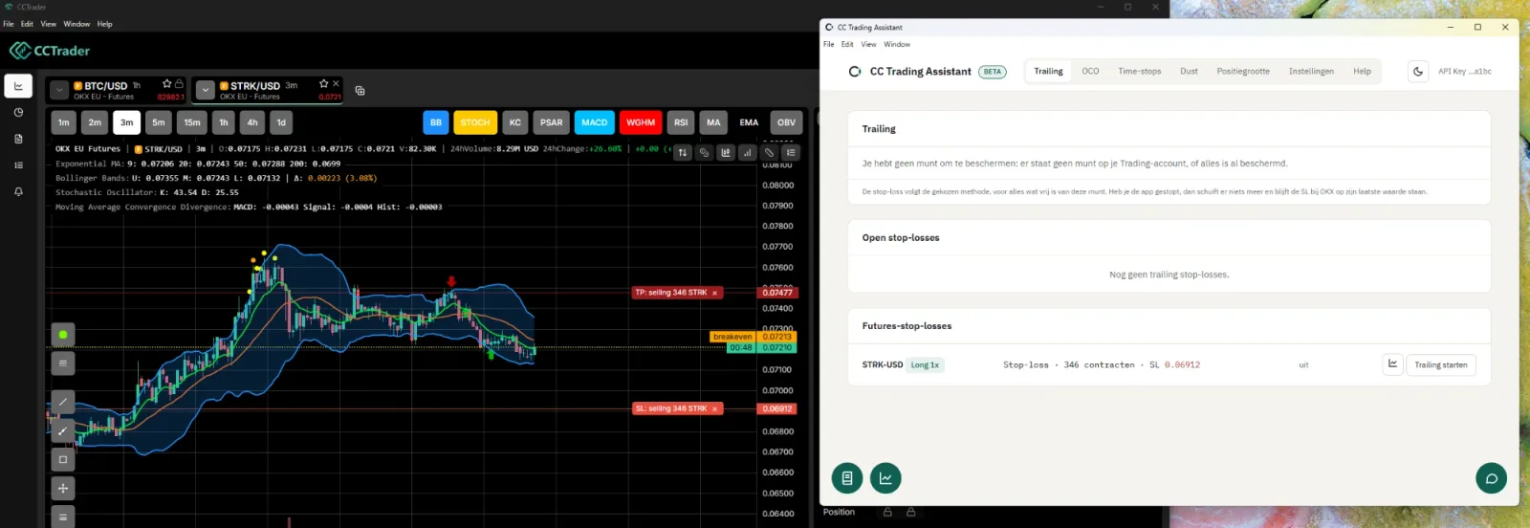Image resolution: width=1530 pixels, height=528 pixels.
Task: Toggle the EMA indicator
Action: 749,122
